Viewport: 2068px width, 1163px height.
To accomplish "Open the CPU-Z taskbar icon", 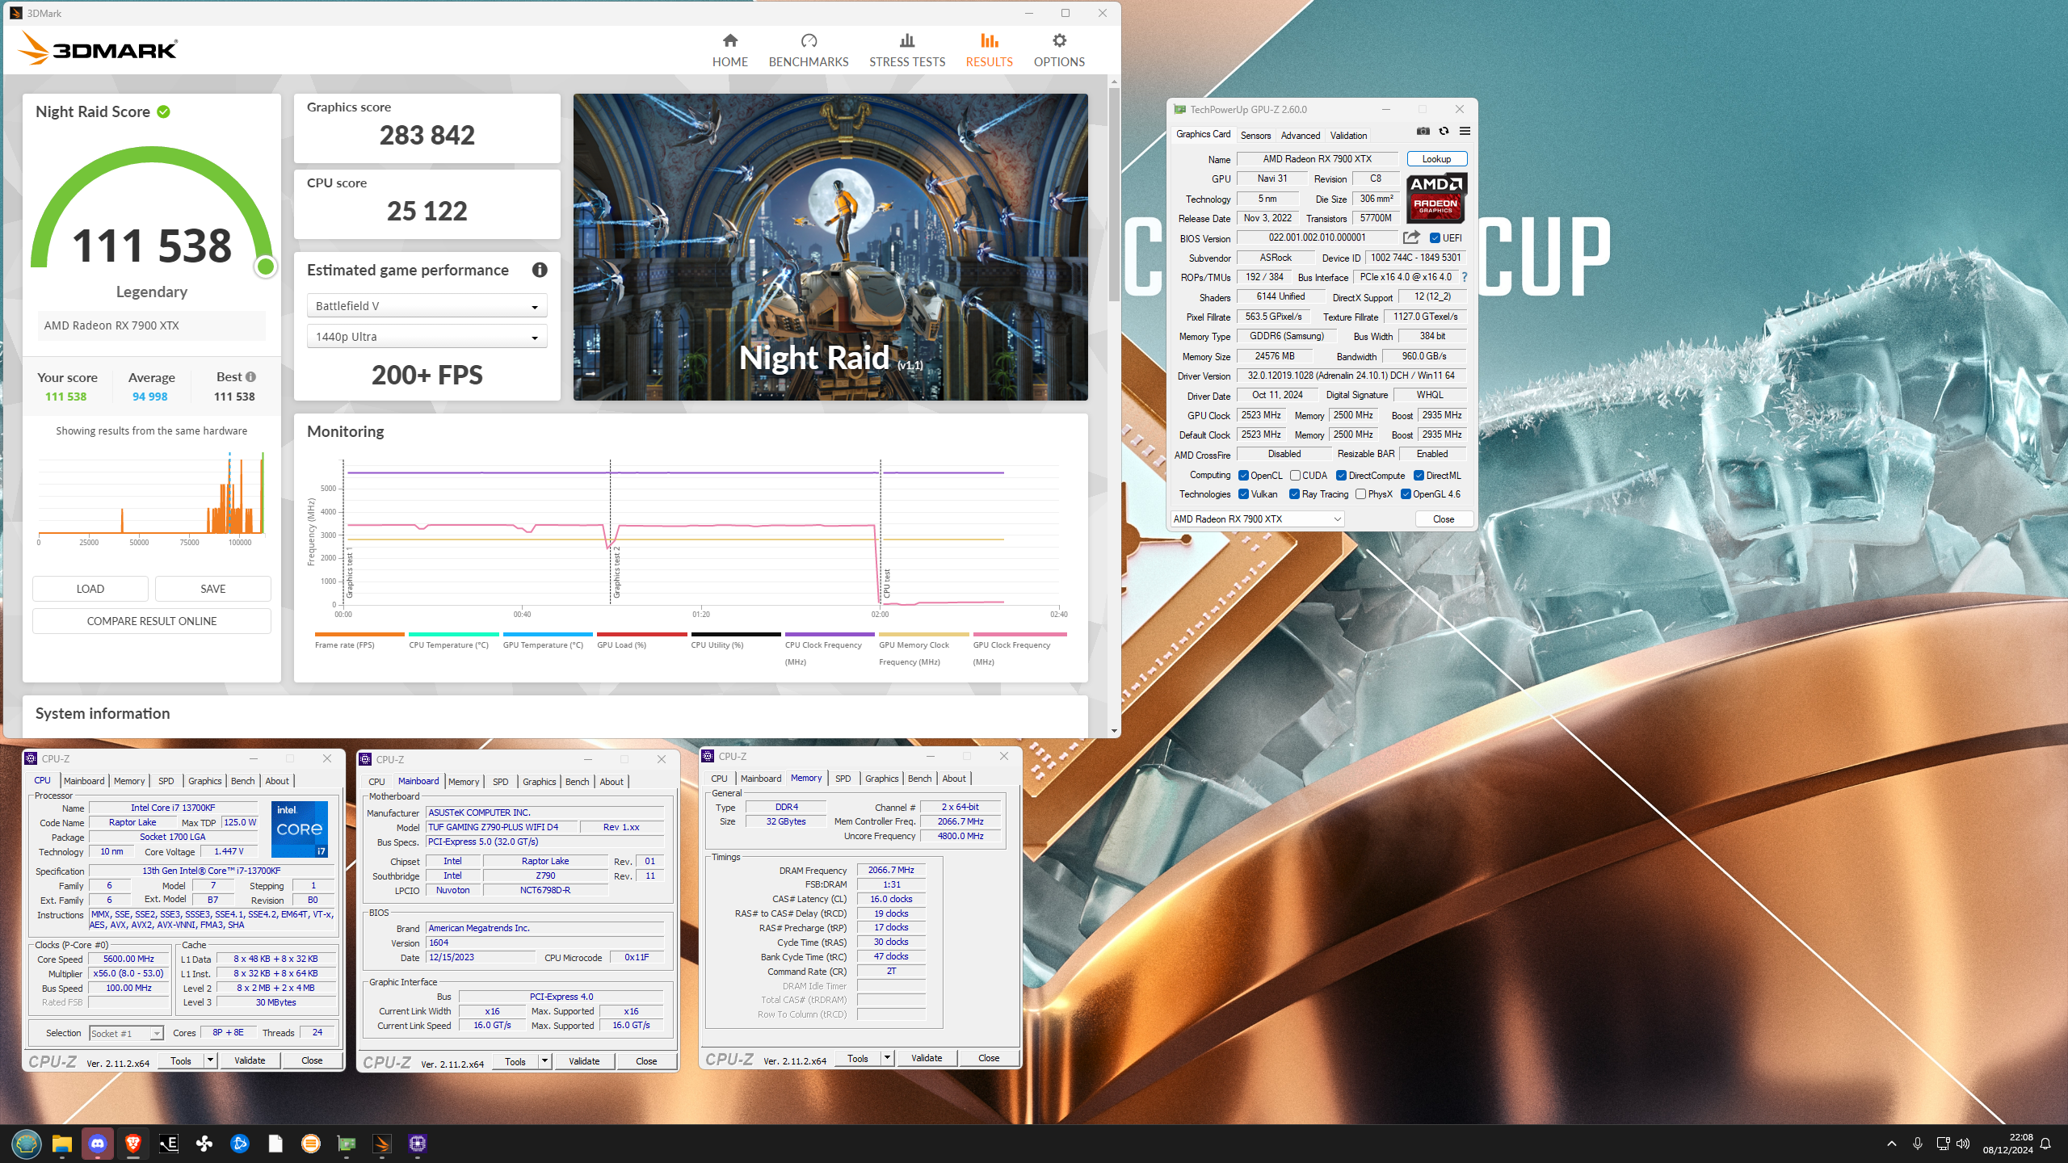I will tap(418, 1144).
